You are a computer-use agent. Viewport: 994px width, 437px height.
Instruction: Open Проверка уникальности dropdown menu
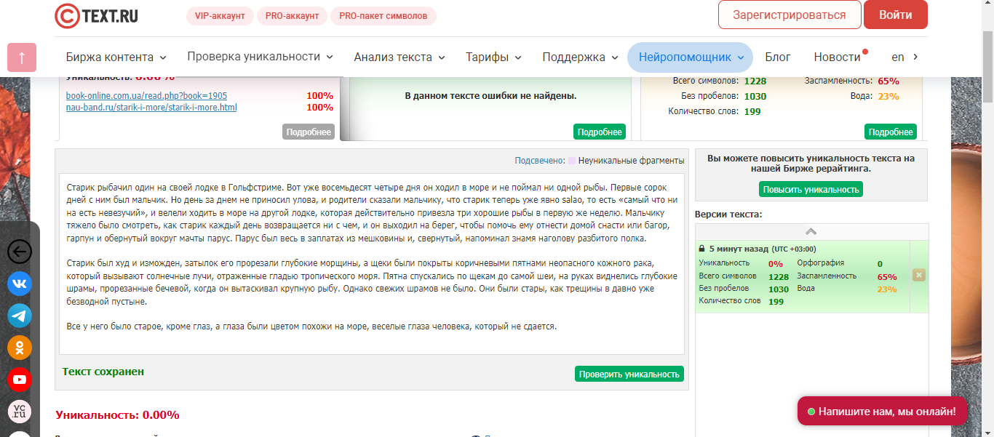point(261,57)
